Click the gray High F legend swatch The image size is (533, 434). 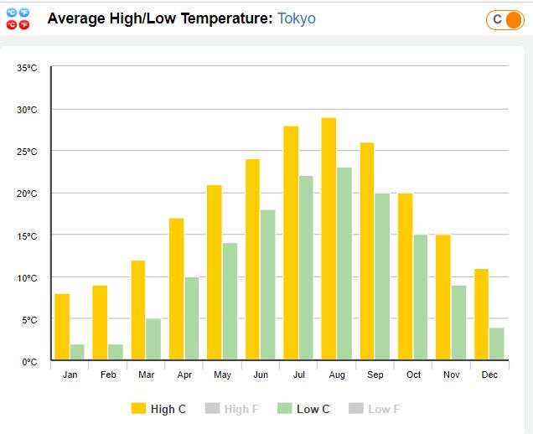212,409
